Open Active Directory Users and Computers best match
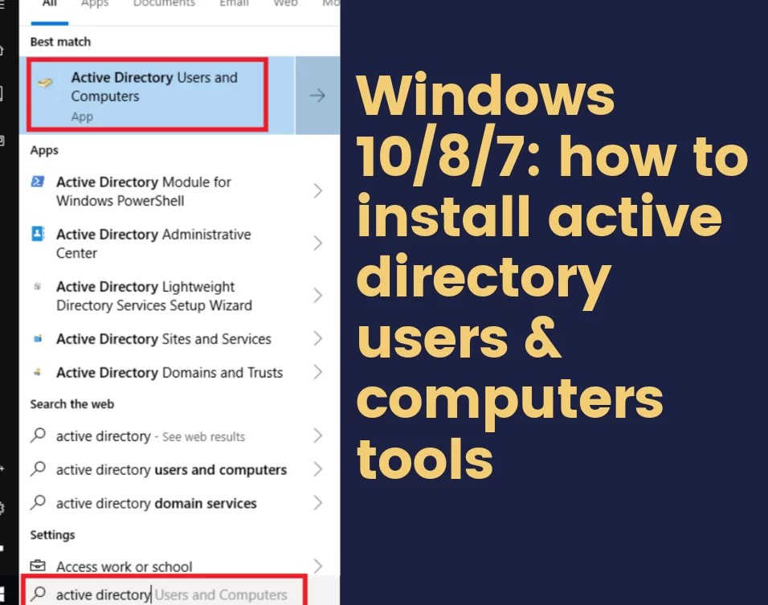The height and width of the screenshot is (605, 768). pyautogui.click(x=157, y=95)
